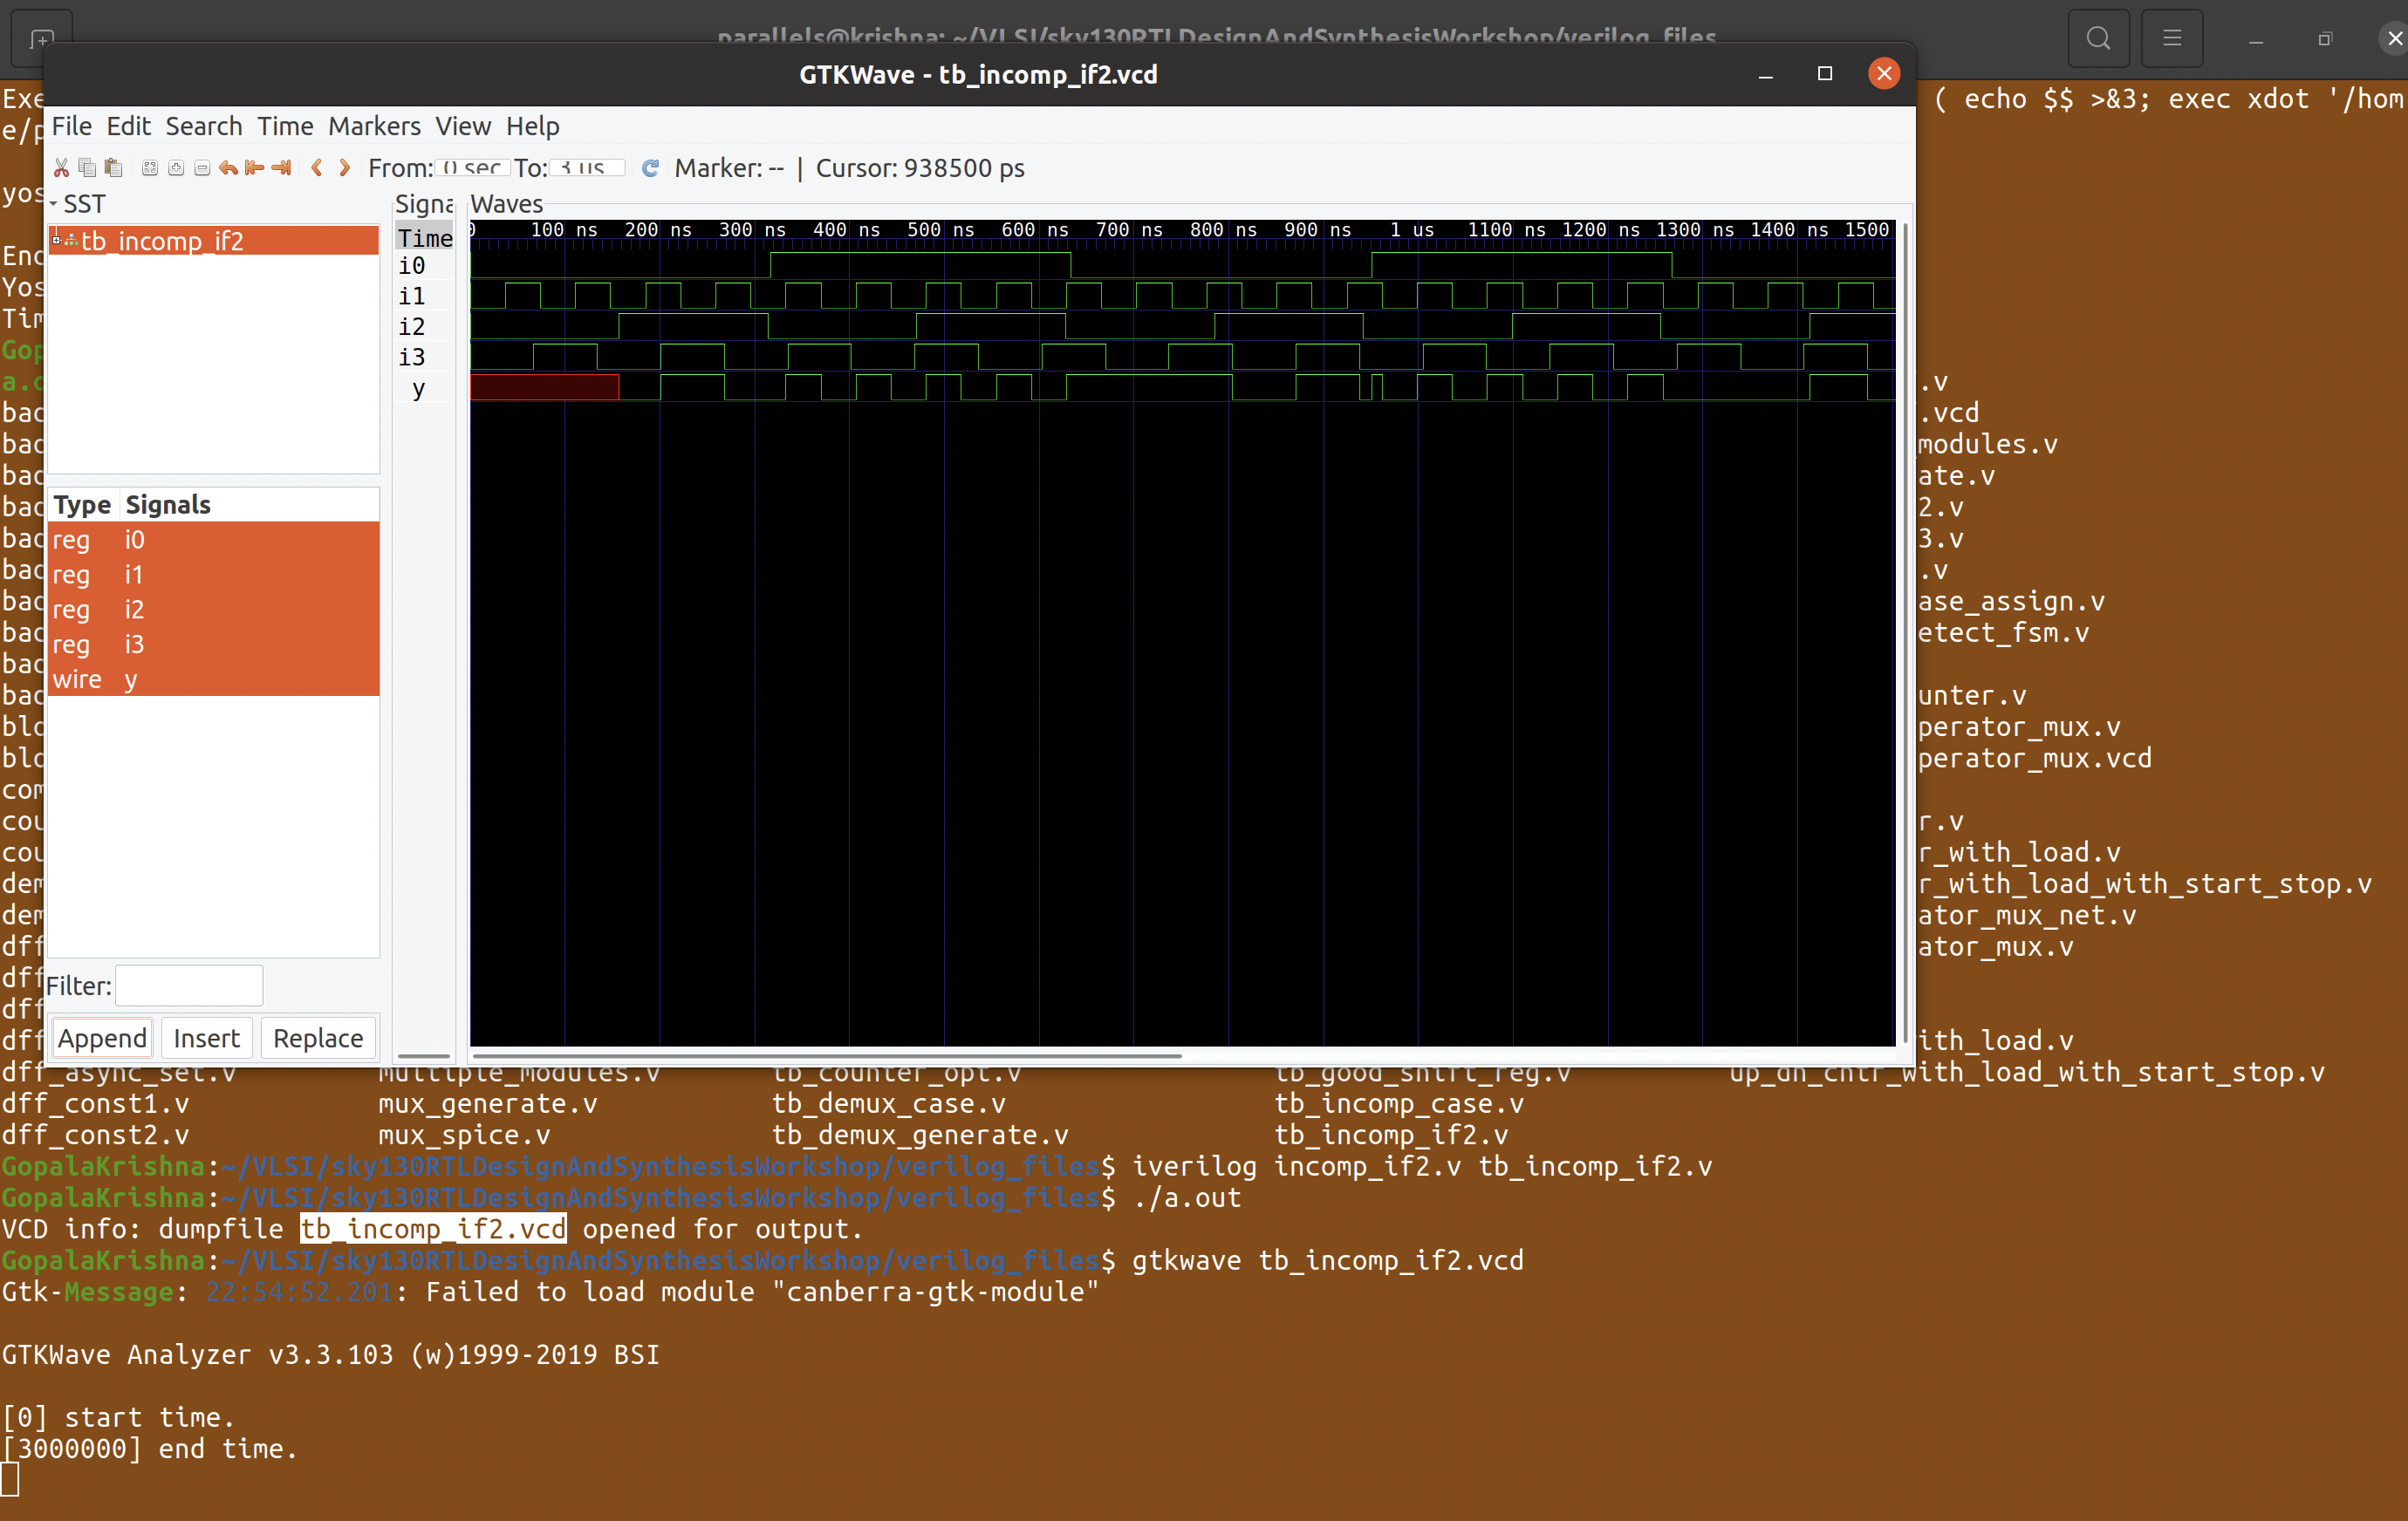The image size is (2408, 1521).
Task: Click the Copy traces icon
Action: 87,168
